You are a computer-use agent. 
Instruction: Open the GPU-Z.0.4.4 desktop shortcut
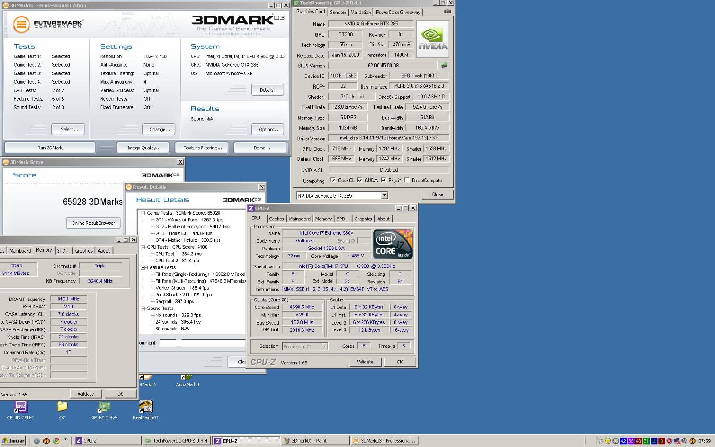tap(104, 410)
